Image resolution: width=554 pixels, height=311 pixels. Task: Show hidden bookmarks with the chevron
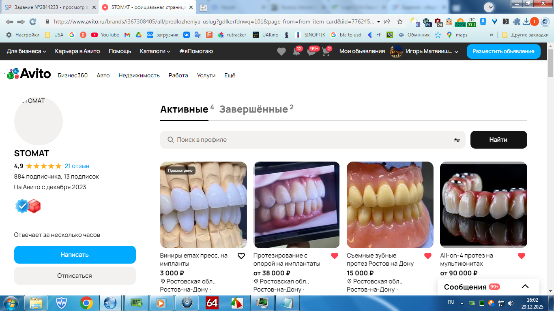pos(492,35)
